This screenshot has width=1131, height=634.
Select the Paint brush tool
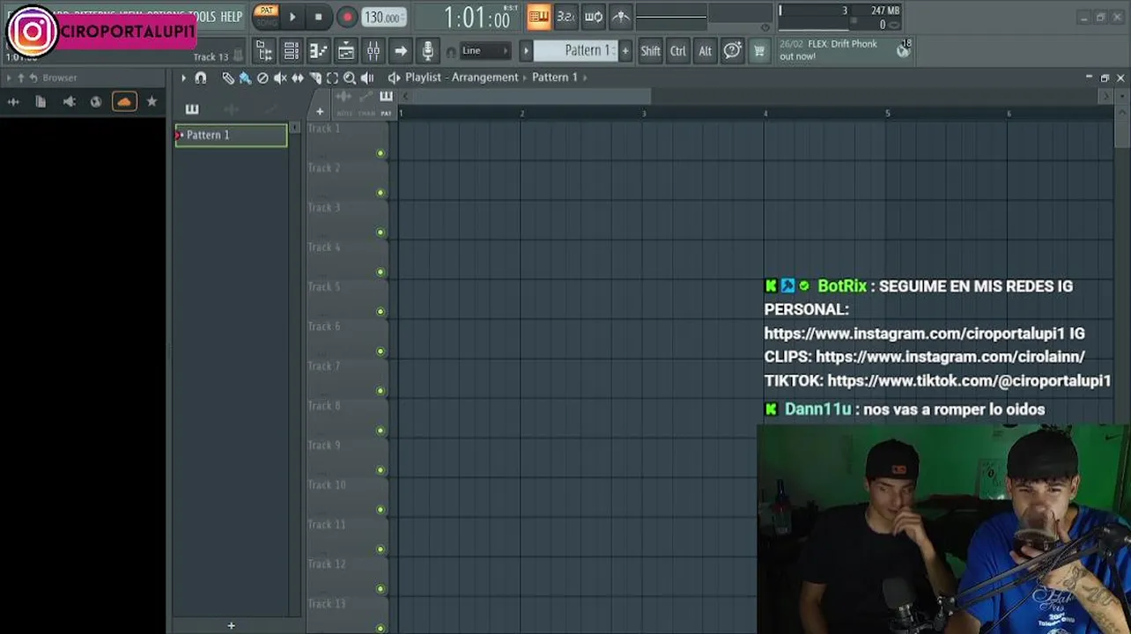click(x=245, y=77)
